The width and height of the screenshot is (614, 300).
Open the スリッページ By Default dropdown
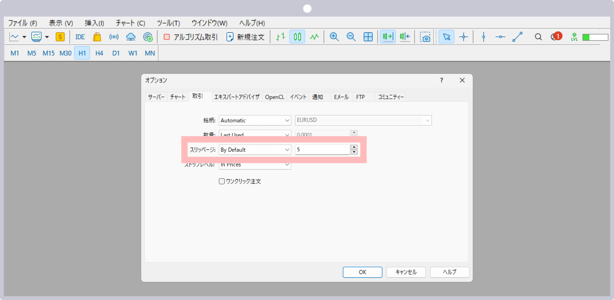[255, 150]
